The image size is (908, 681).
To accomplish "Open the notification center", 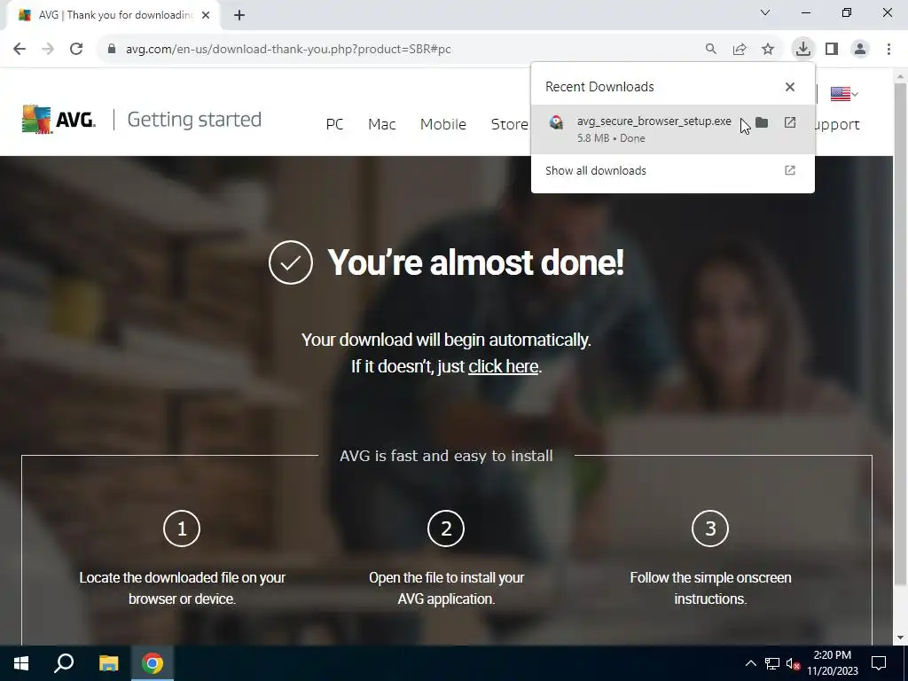I will (879, 663).
